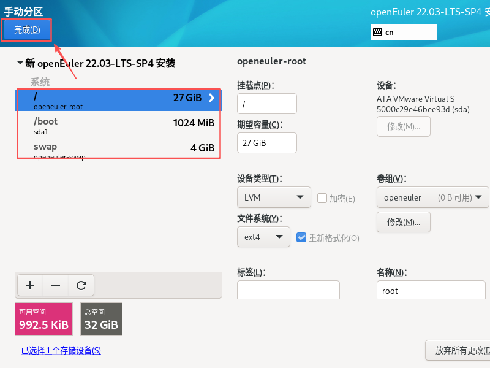The image size is (490, 368).
Task: Select the / openeuler-root partition row
Action: coord(118,101)
